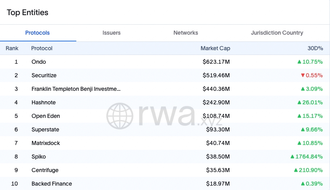Viewport: 330px width, 190px height.
Task: Switch to the Protocols tab
Action: 38,33
